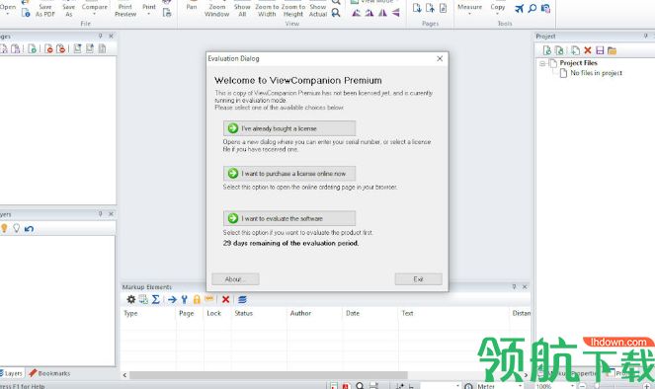Click Show All in the View group
Screen dimensions: 655x389
coord(242,10)
